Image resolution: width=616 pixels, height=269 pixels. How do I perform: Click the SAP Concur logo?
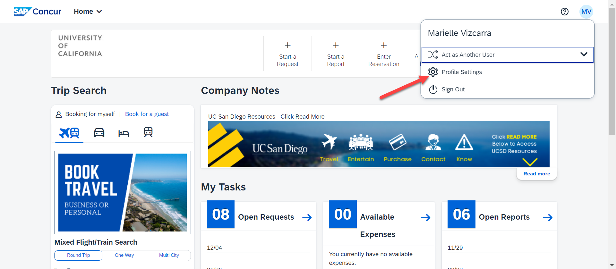37,12
